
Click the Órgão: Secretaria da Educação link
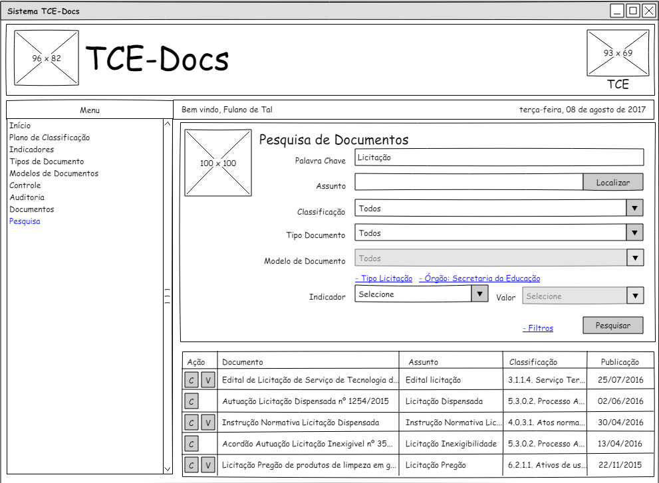click(x=479, y=278)
